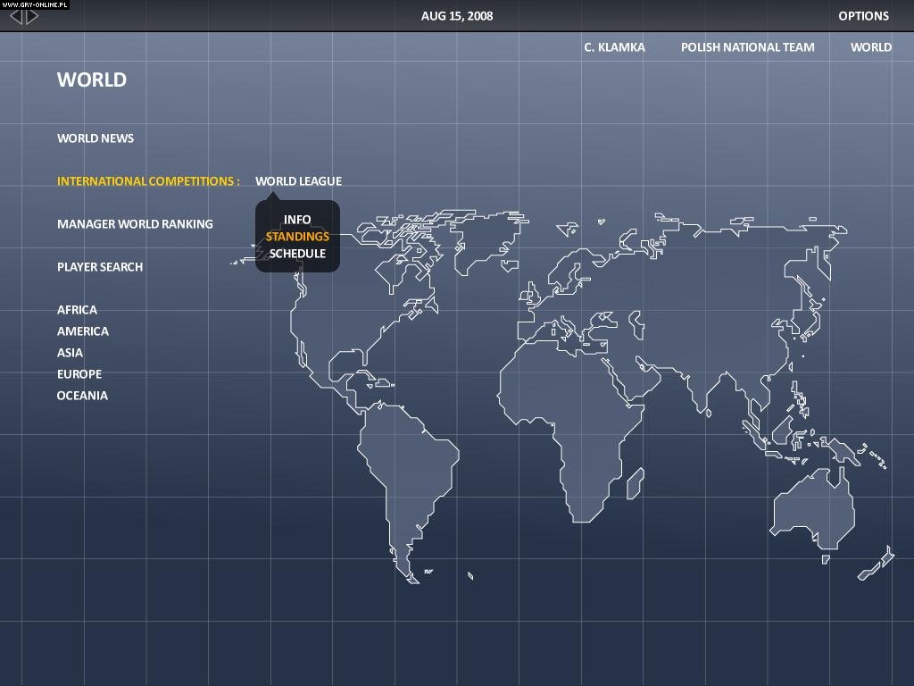This screenshot has width=914, height=686.
Task: Select Asia on the continent list
Action: point(70,352)
